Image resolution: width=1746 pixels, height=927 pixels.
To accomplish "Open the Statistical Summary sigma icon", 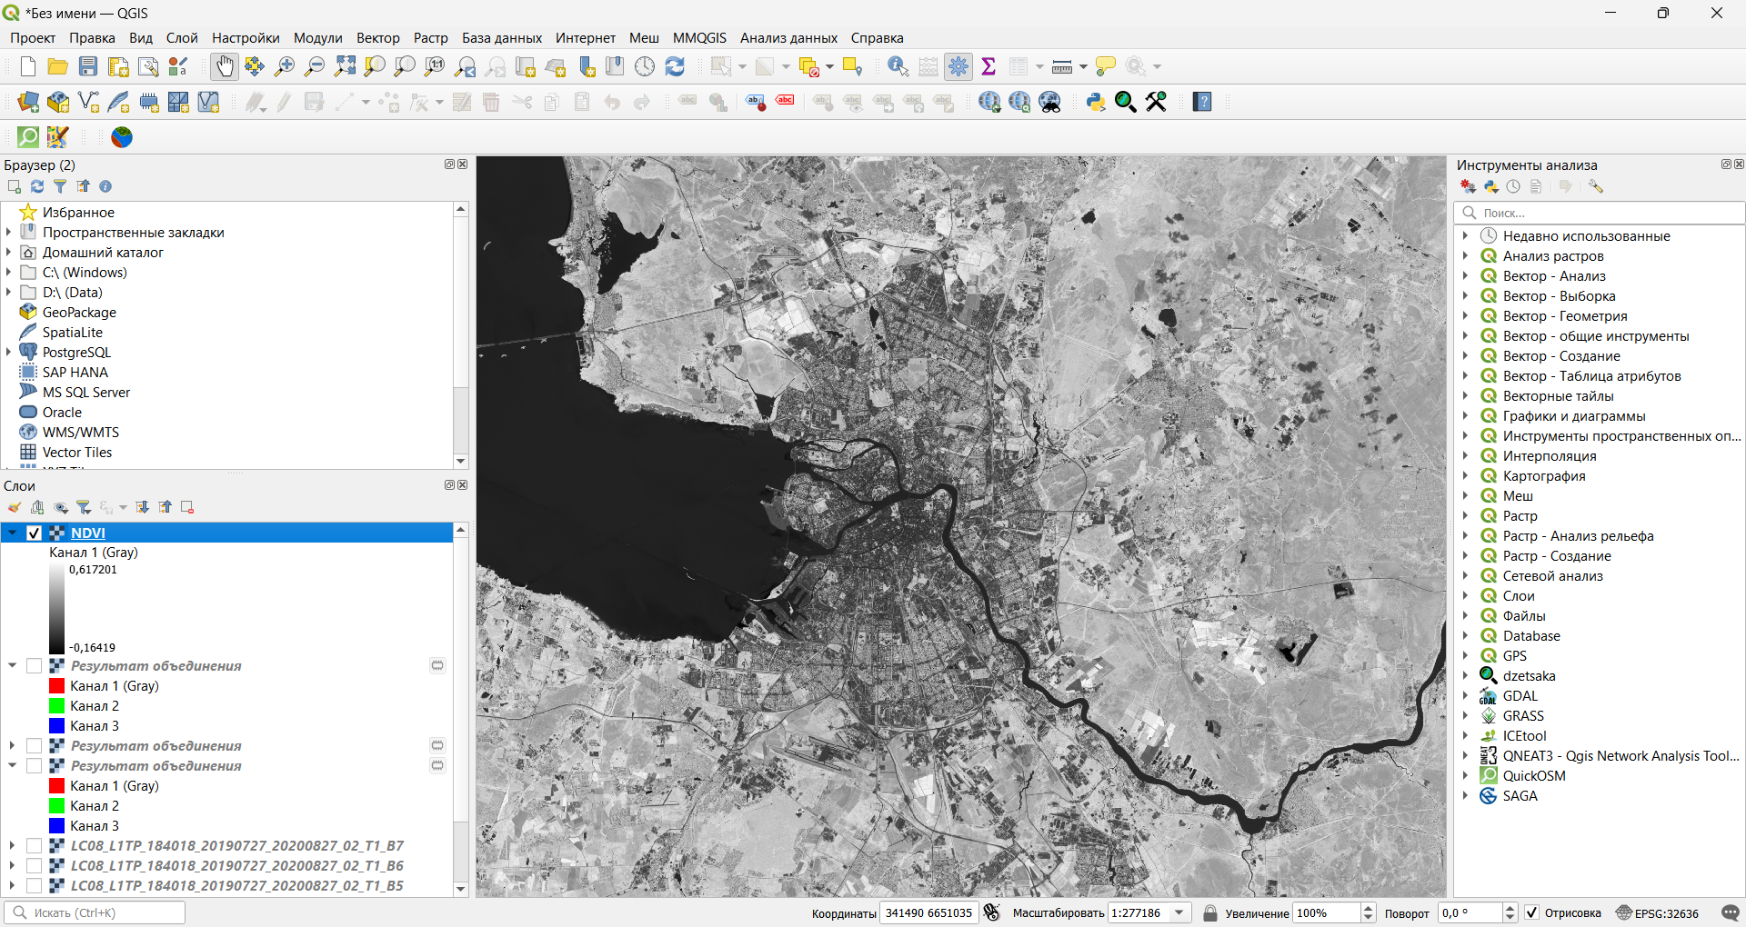I will click(x=988, y=66).
